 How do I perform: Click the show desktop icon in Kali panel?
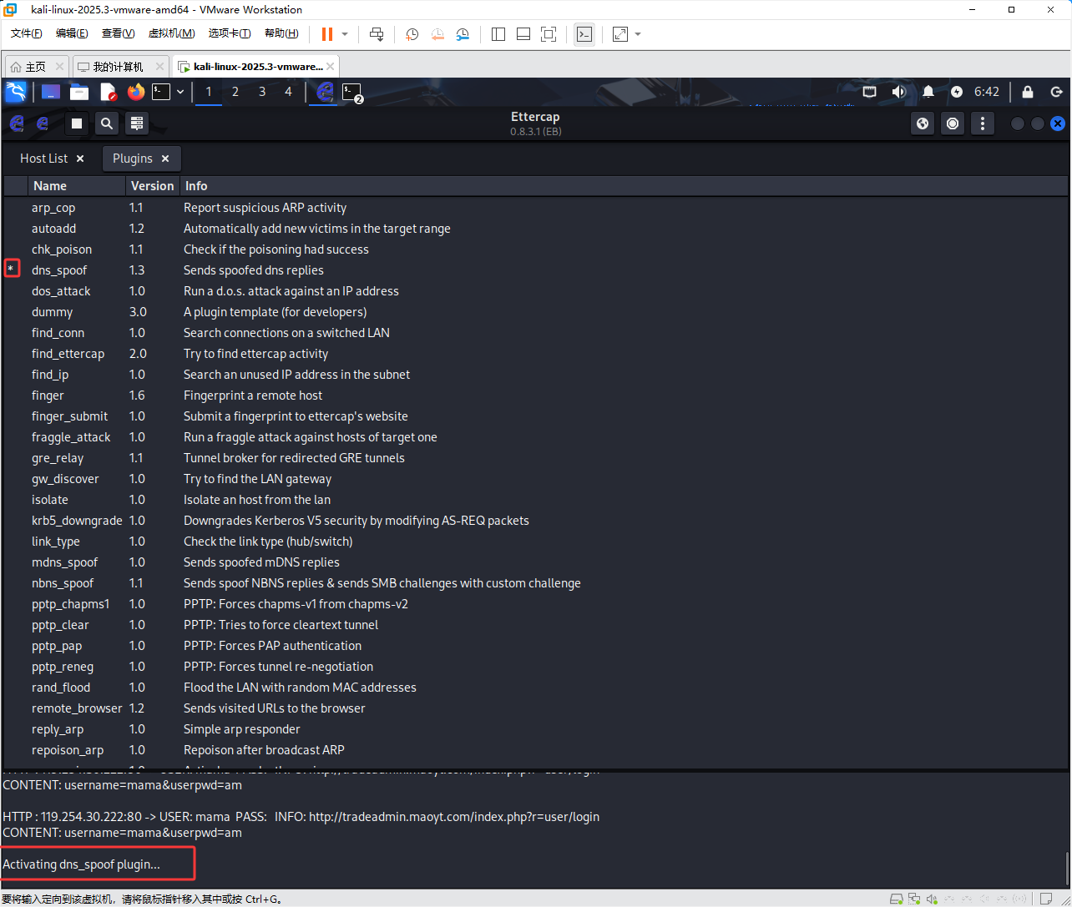pos(50,92)
